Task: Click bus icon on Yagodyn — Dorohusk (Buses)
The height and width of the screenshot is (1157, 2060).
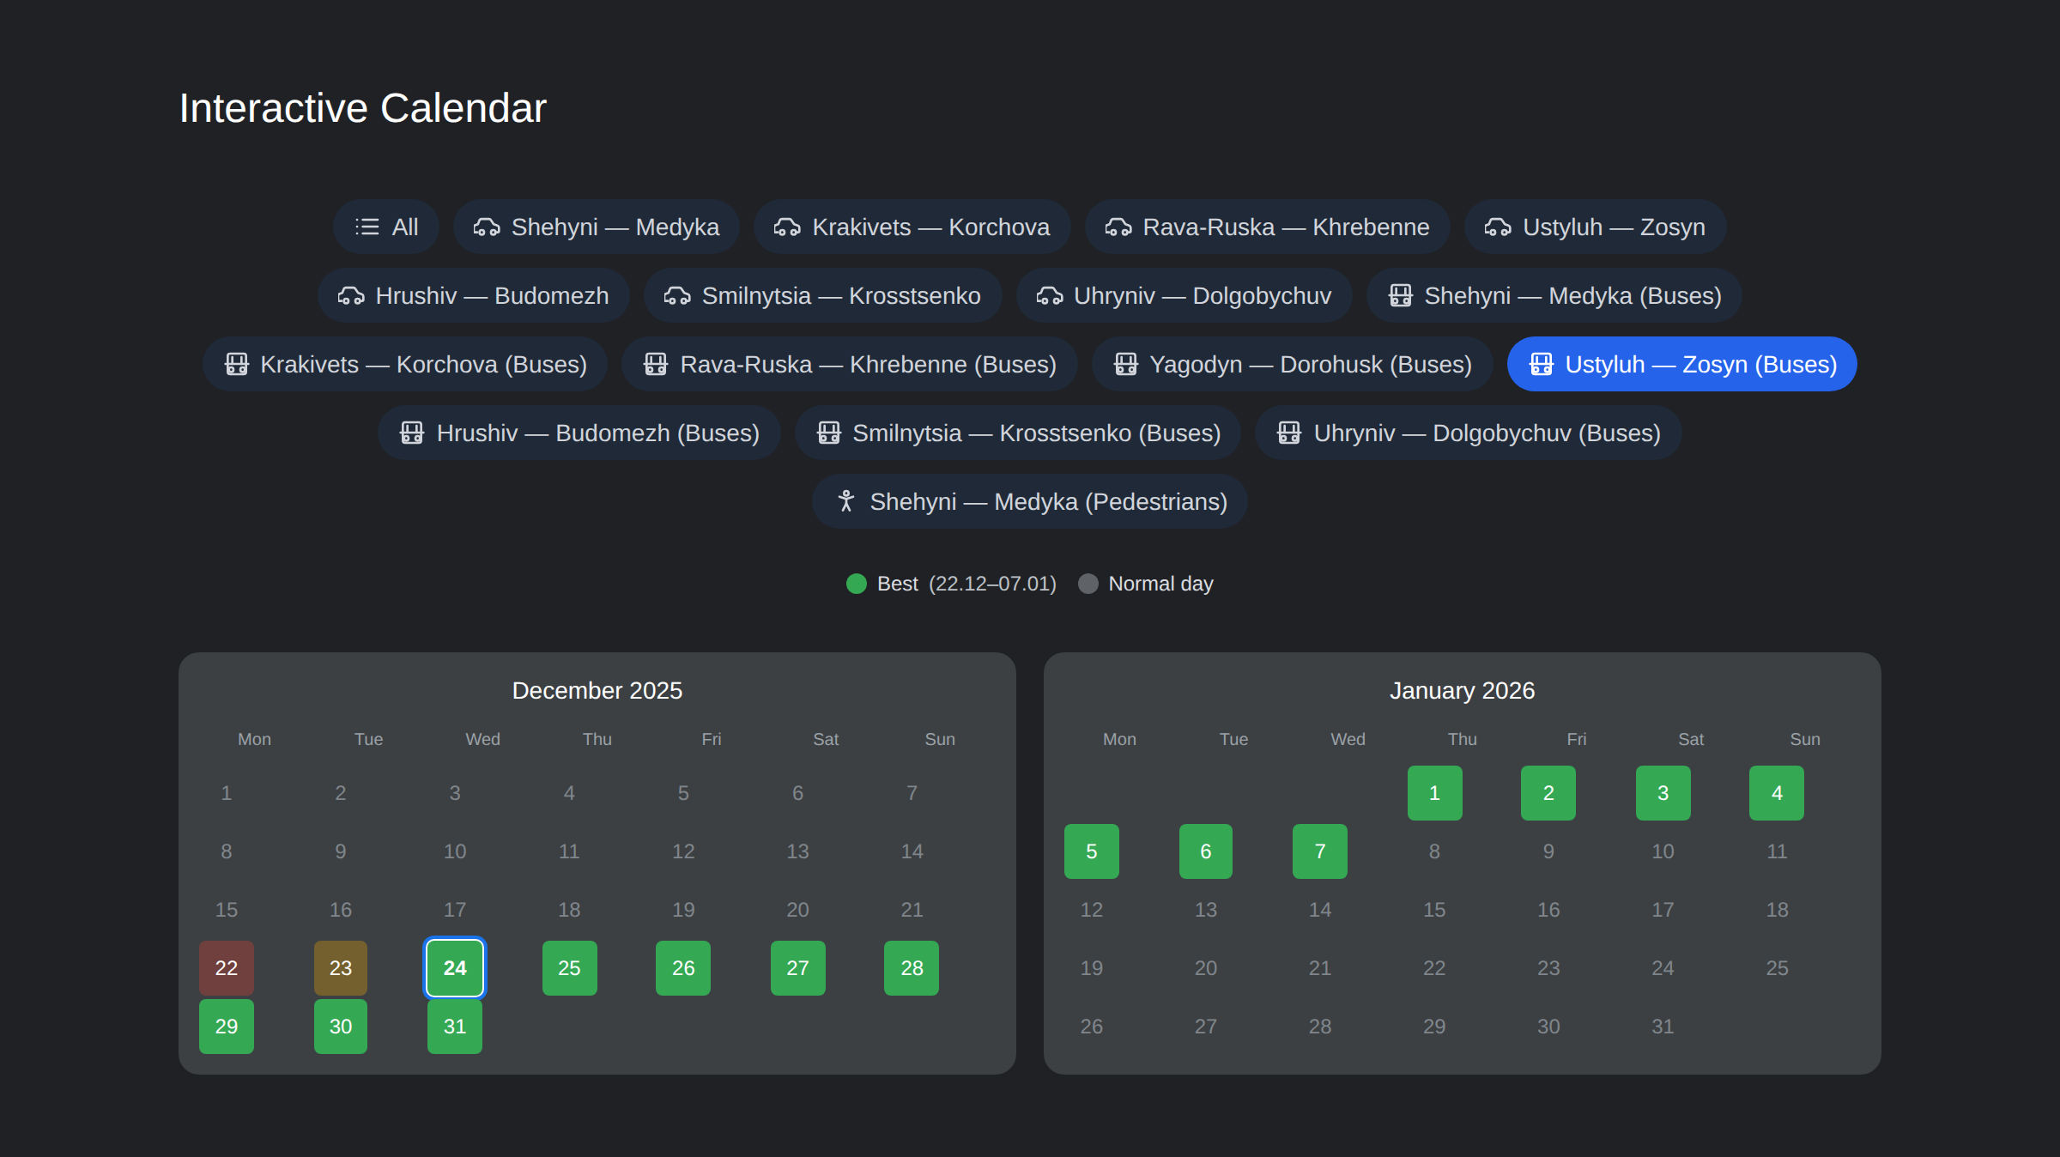Action: (x=1125, y=364)
